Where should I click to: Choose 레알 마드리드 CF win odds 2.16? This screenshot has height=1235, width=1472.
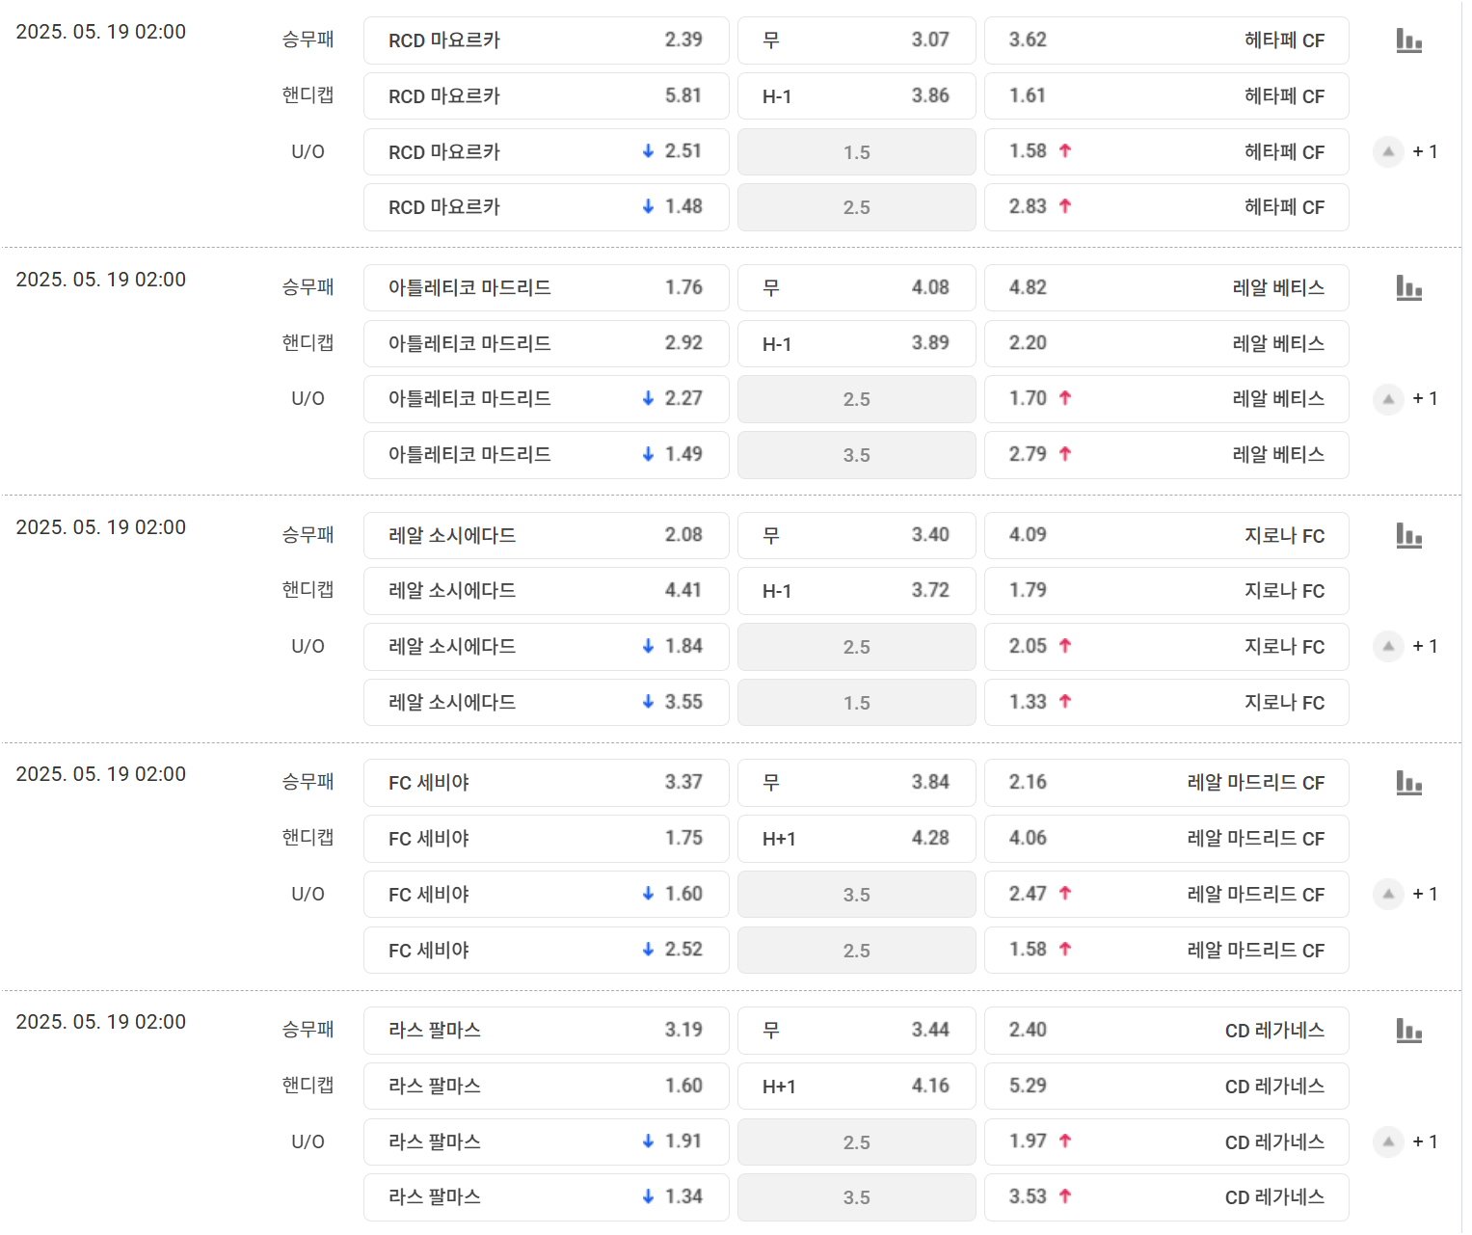point(1166,783)
